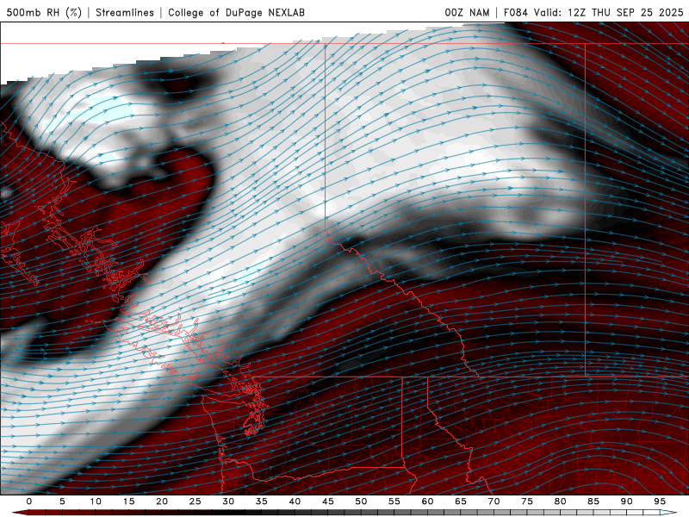689x517 pixels.
Task: Click the "5" label on the color scale
Action: click(62, 501)
